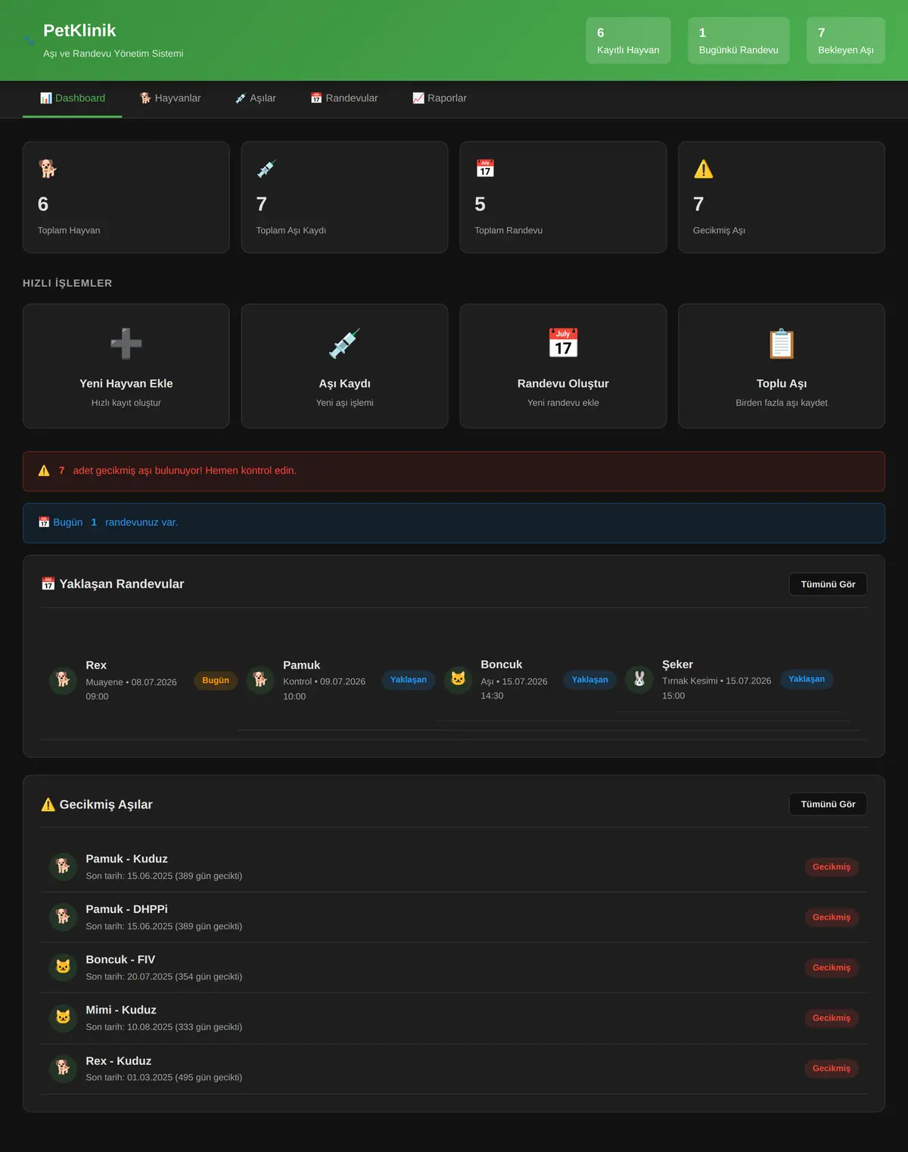Click the Bugün badge on Rex's appointment
908x1152 pixels.
[x=216, y=680]
